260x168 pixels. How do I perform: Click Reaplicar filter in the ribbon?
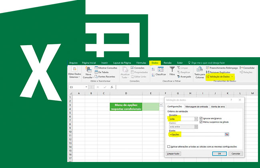184,72
